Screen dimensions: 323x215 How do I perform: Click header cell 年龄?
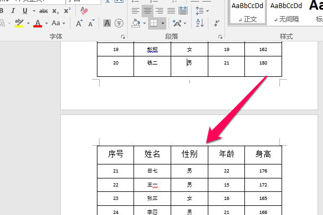point(227,154)
